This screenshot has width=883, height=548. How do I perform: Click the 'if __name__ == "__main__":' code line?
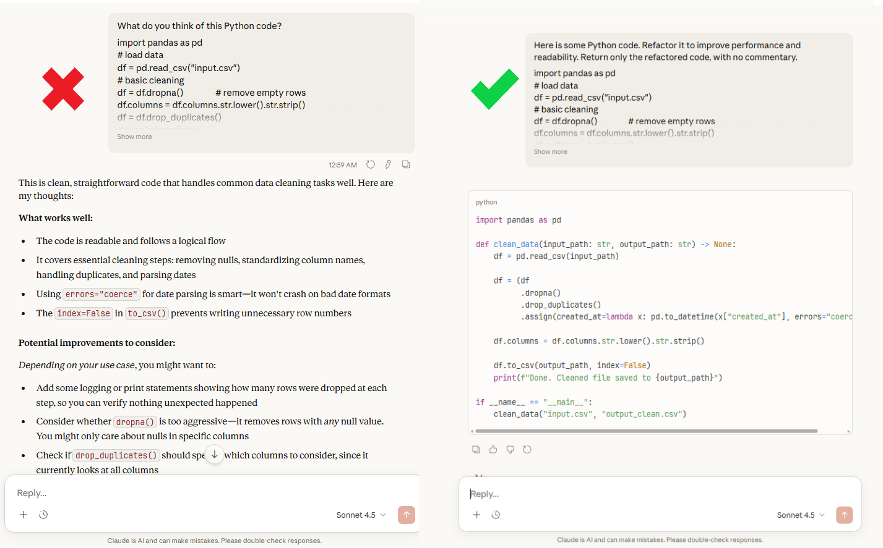(x=534, y=402)
